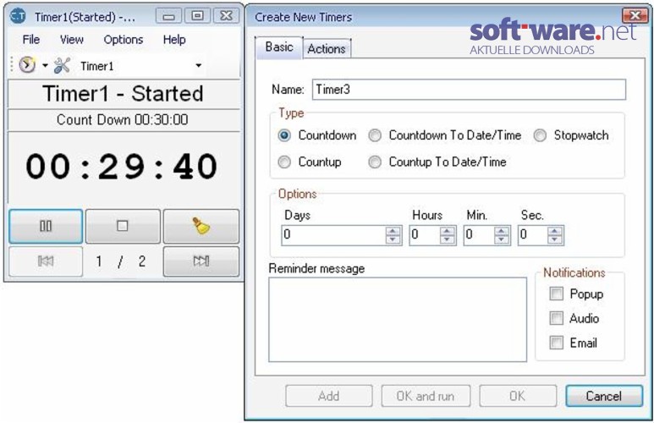Skip to the next timer
This screenshot has height=423, width=654.
click(x=201, y=261)
